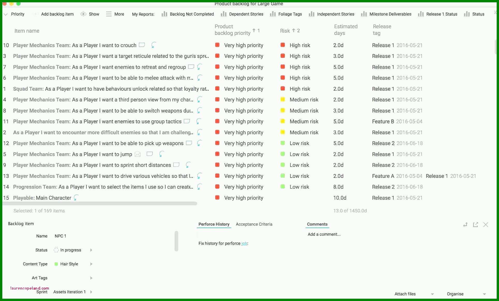Open Foliage Tags report chart icon

[x=273, y=14]
